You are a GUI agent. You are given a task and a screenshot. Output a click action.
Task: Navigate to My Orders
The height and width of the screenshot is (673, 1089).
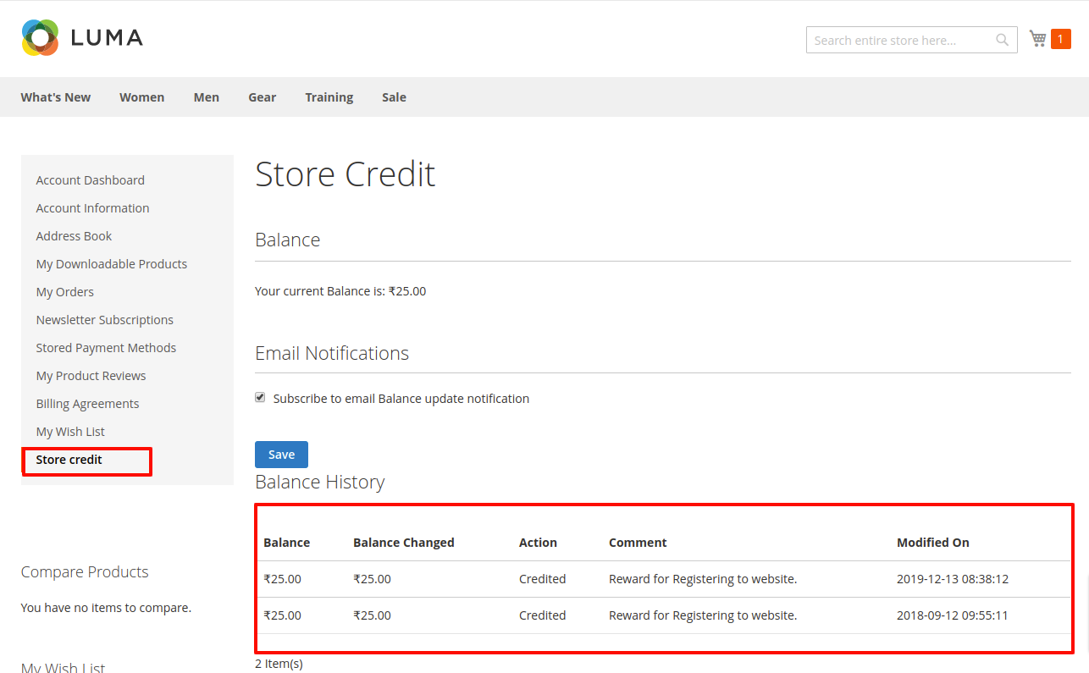64,292
